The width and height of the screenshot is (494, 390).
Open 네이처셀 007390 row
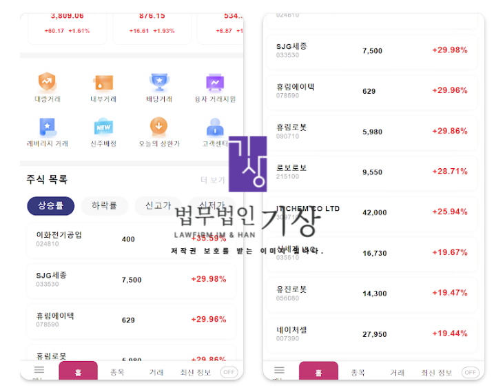point(372,335)
